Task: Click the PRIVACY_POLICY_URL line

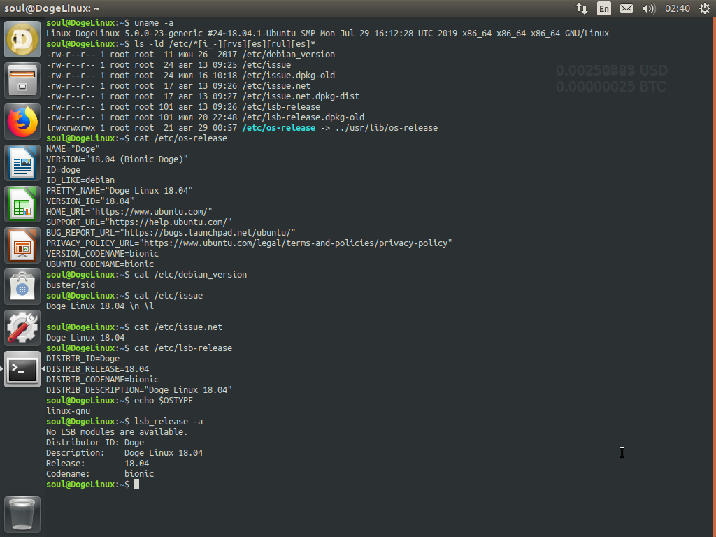Action: 249,243
